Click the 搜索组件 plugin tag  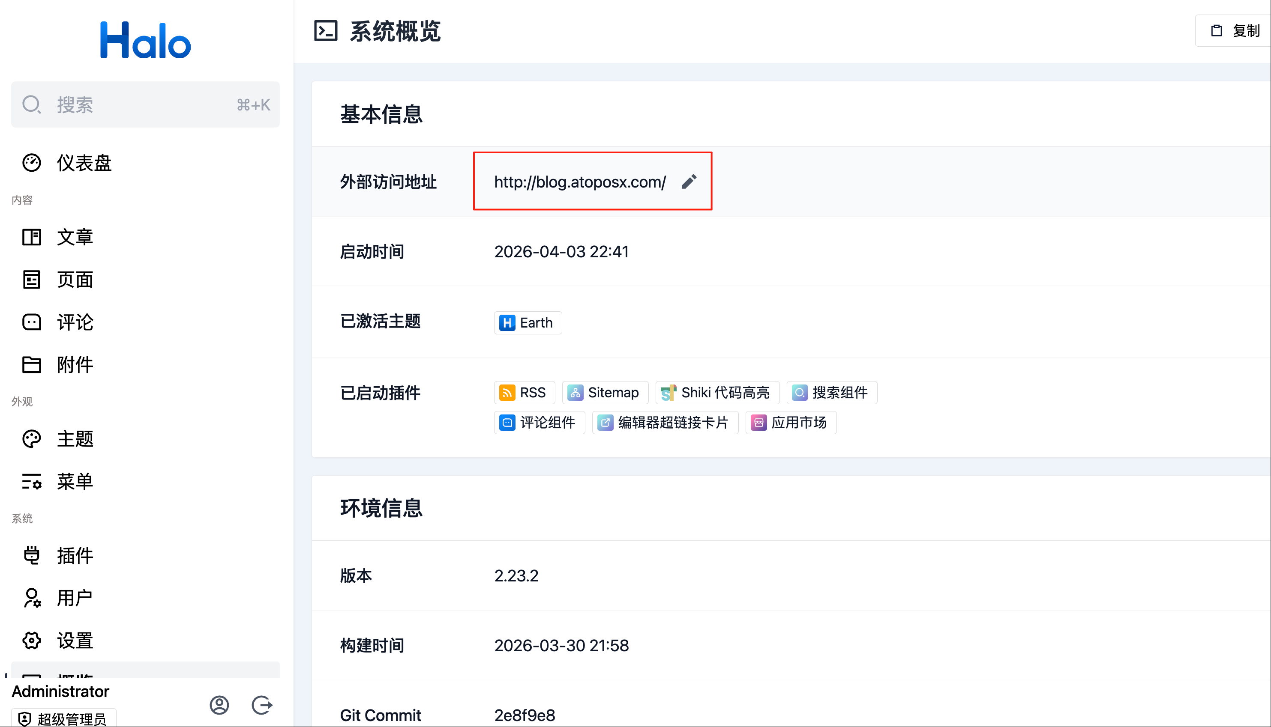[x=832, y=393]
